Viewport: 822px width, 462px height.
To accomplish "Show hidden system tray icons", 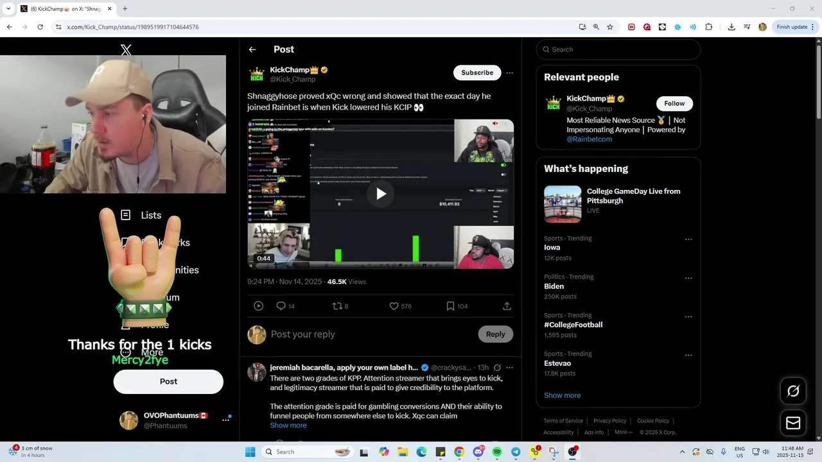I will tap(682, 452).
